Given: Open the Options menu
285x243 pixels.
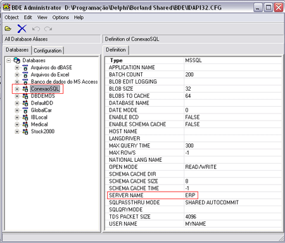Looking at the screenshot, I should pos(61,17).
